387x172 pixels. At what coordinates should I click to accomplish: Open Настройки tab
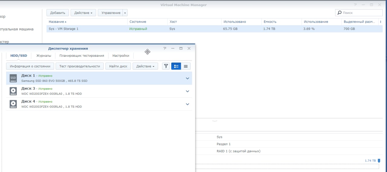121,56
